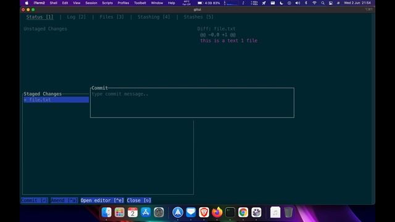Open the View menu
395x222 pixels.
[x=77, y=3]
